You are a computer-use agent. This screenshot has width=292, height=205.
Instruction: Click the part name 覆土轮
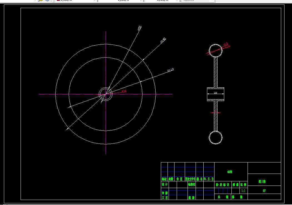[x=262, y=181]
